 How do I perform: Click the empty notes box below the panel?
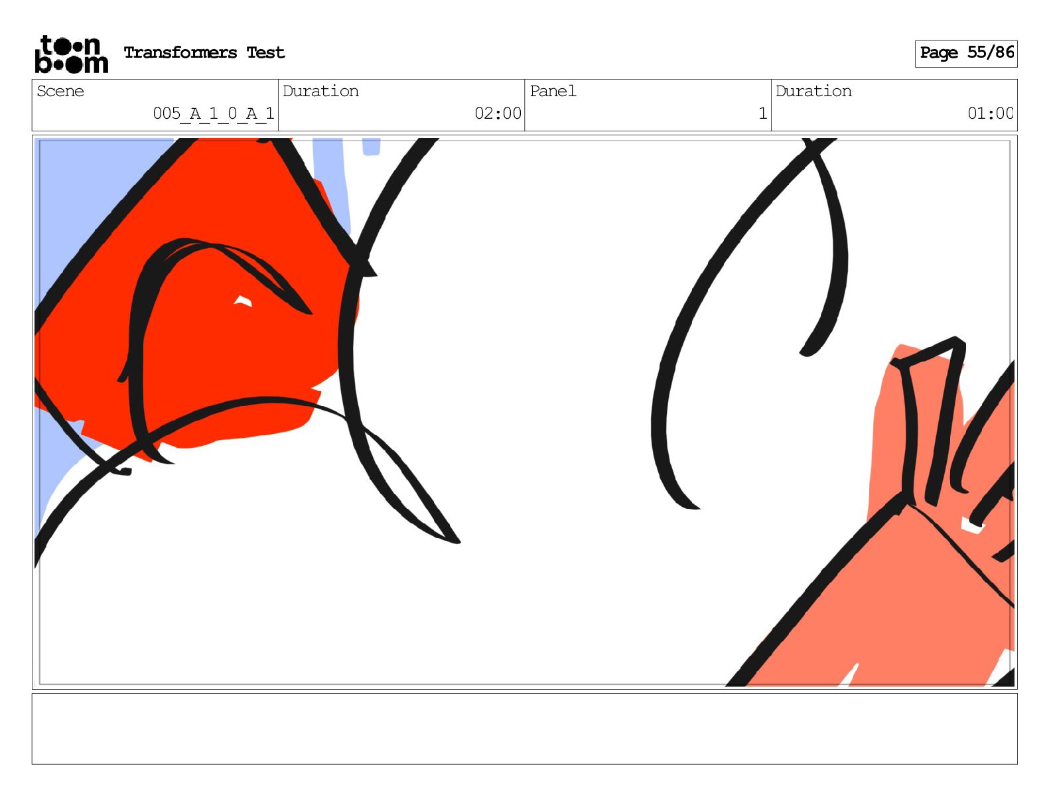[524, 729]
